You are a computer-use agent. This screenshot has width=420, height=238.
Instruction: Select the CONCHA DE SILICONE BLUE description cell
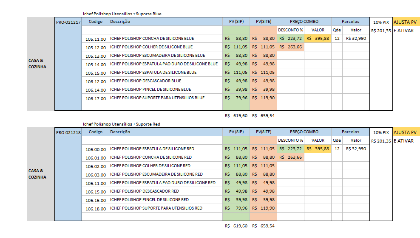pos(152,39)
